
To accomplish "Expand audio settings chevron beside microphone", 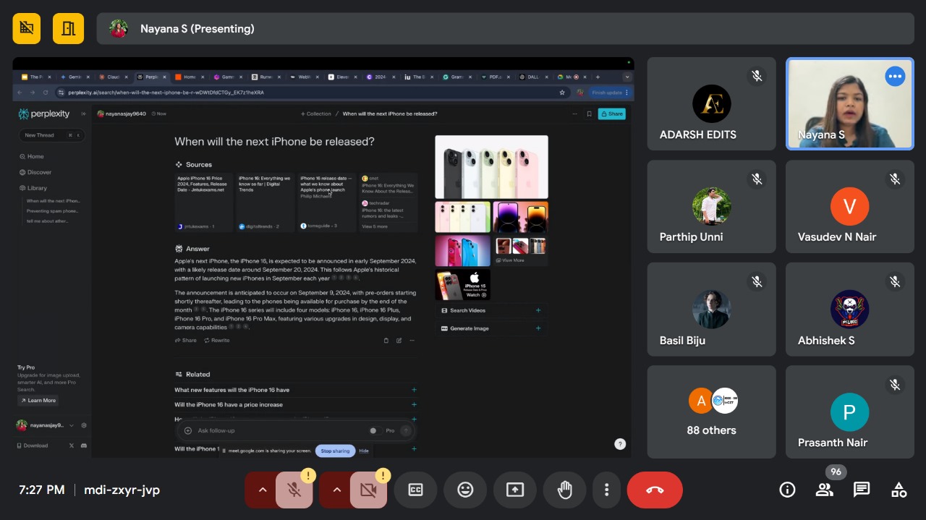I will coord(263,490).
